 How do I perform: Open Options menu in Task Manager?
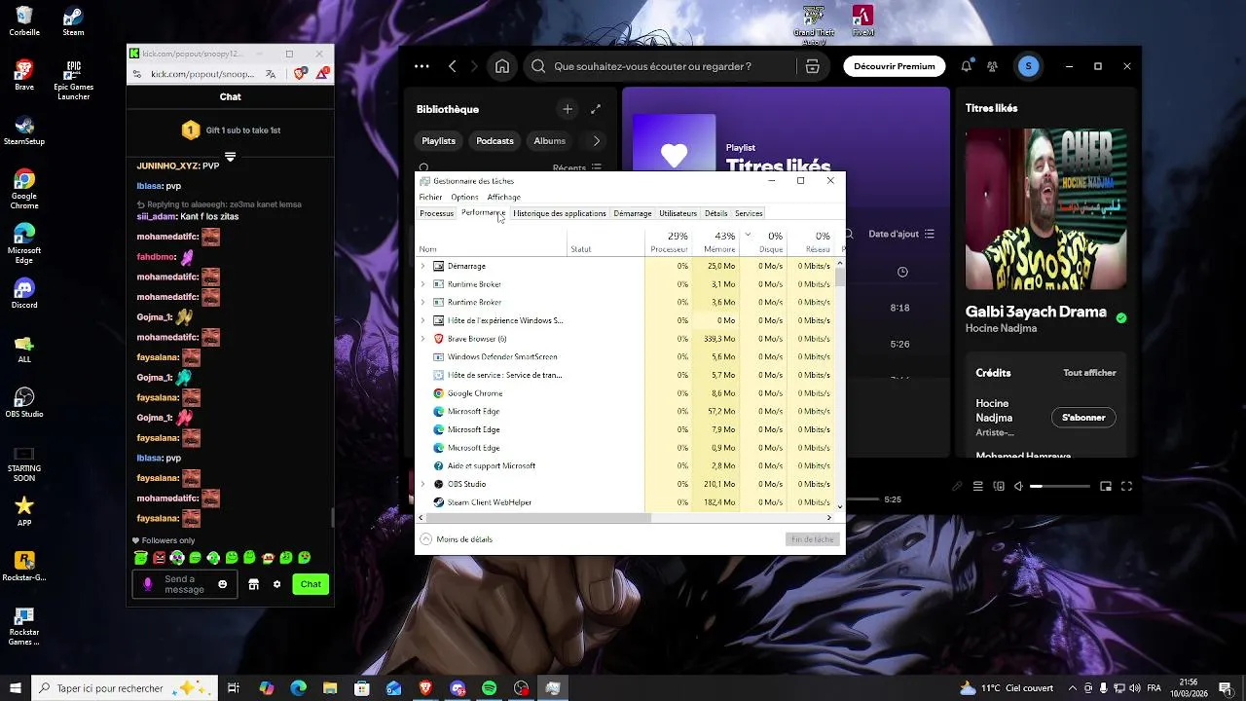click(x=464, y=197)
